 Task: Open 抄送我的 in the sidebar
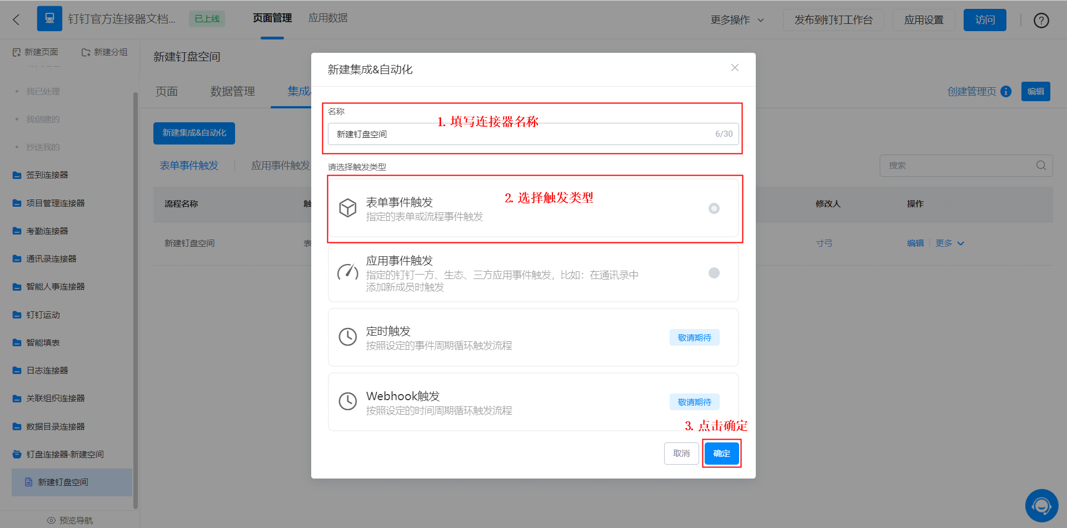point(43,147)
